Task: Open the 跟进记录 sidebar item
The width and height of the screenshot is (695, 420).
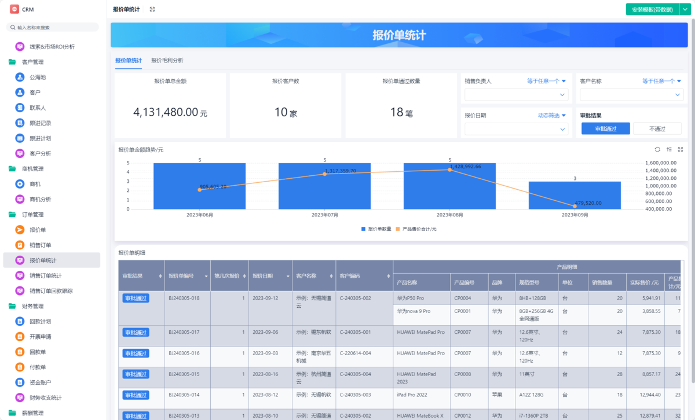Action: (52, 123)
